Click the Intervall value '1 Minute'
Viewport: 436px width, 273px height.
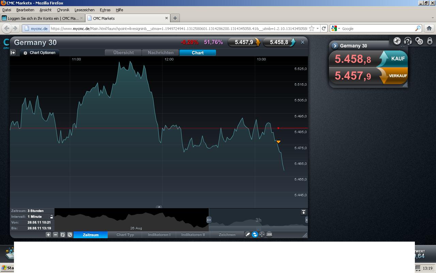pyautogui.click(x=35, y=217)
